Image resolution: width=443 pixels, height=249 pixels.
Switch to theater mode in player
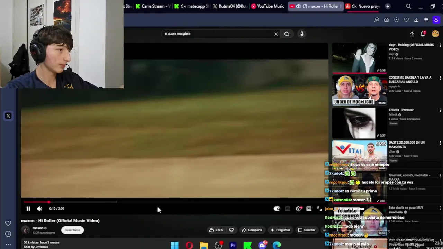coord(309,209)
